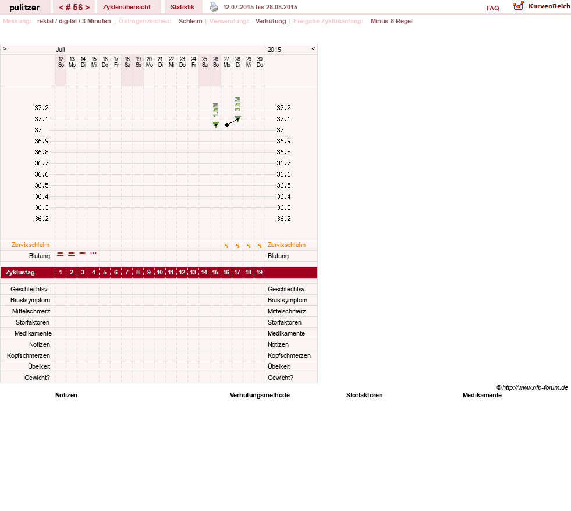Go to previous cycle with left arrow
571x511 pixels.
click(x=61, y=8)
